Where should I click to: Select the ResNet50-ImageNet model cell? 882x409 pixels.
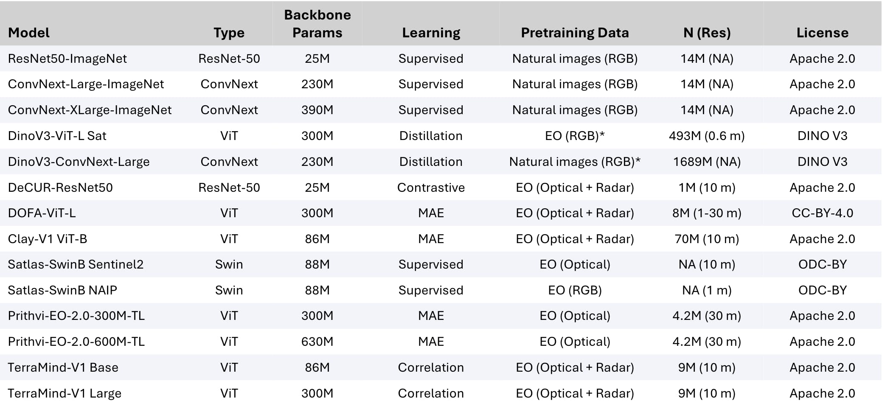pos(67,59)
